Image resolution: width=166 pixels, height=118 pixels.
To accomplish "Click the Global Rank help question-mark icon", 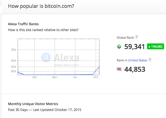I will pyautogui.click(x=137, y=37).
